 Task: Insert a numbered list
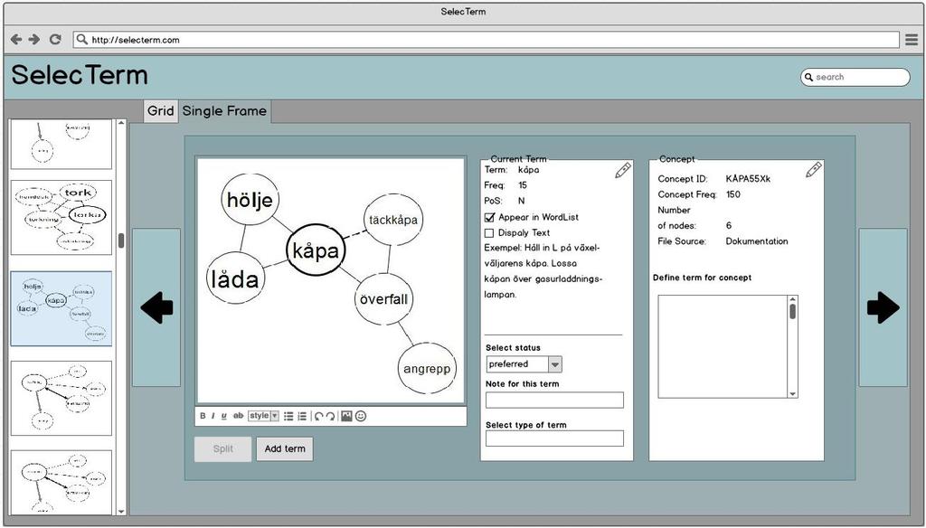(302, 416)
